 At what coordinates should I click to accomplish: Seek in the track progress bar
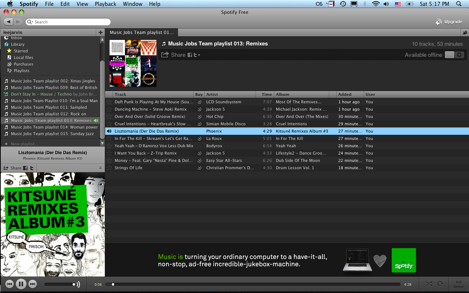[253, 284]
